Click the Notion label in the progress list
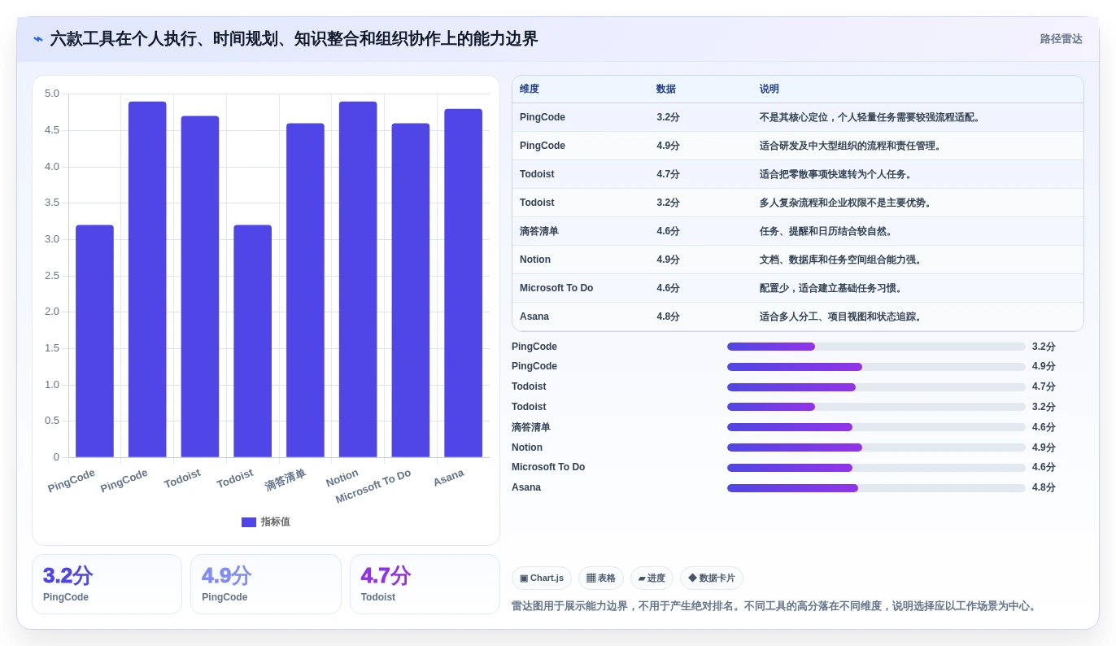1116x646 pixels. point(527,447)
